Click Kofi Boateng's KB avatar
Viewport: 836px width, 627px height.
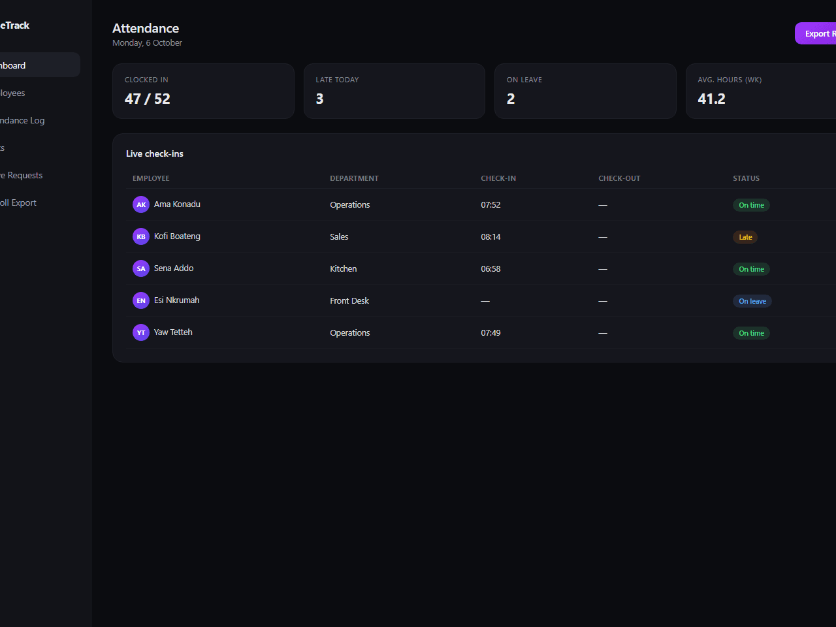141,236
